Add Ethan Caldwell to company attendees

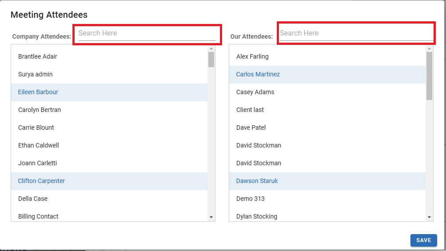point(39,145)
